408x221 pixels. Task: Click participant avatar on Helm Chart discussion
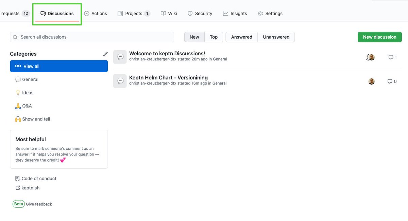372,81
